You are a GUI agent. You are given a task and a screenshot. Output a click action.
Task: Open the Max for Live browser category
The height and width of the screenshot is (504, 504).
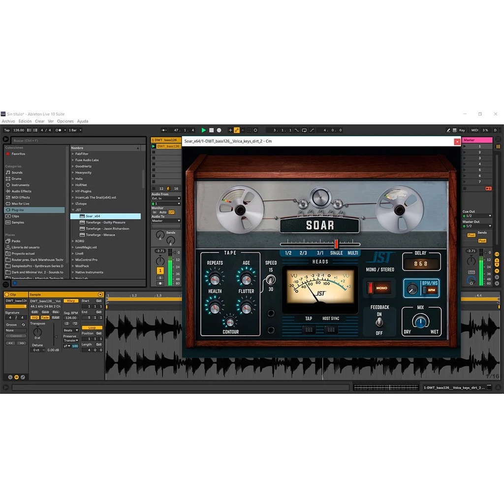click(20, 204)
